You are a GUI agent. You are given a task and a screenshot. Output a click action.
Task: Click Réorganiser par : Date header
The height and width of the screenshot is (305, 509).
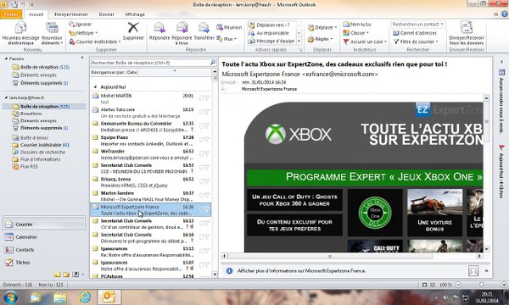114,72
